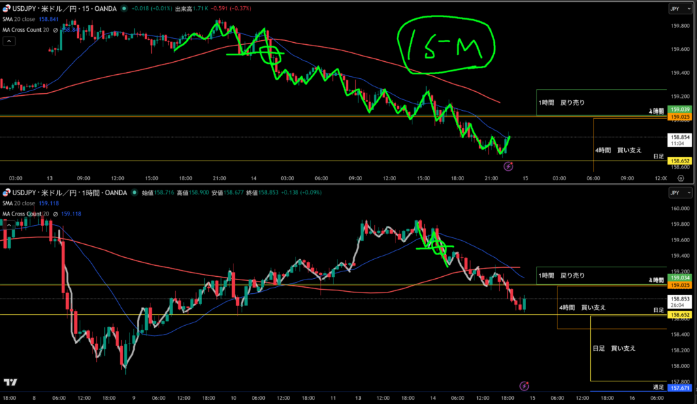The image size is (697, 404).
Task: Toggle visibility of MA Cross Count on the top chart
Action: coord(56,30)
